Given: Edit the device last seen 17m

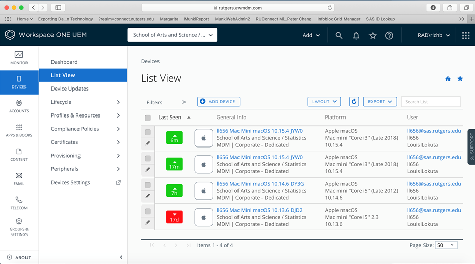Looking at the screenshot, I should coord(147,170).
